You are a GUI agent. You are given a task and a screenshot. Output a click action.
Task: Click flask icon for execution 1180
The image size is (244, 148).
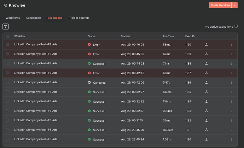coord(207,139)
